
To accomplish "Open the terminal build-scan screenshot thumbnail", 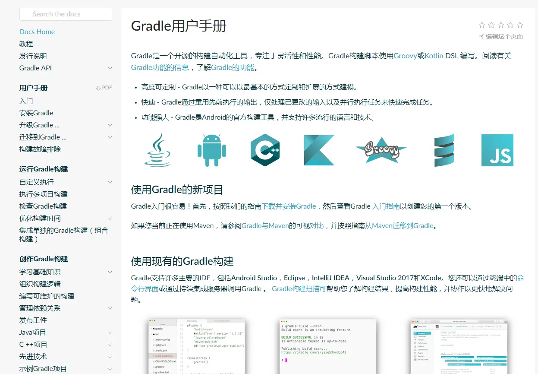I will pos(327,346).
